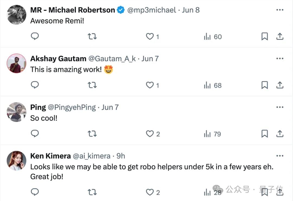The height and width of the screenshot is (201, 293).
Task: Share Ping's "So cool!" tweet
Action: pyautogui.click(x=280, y=134)
